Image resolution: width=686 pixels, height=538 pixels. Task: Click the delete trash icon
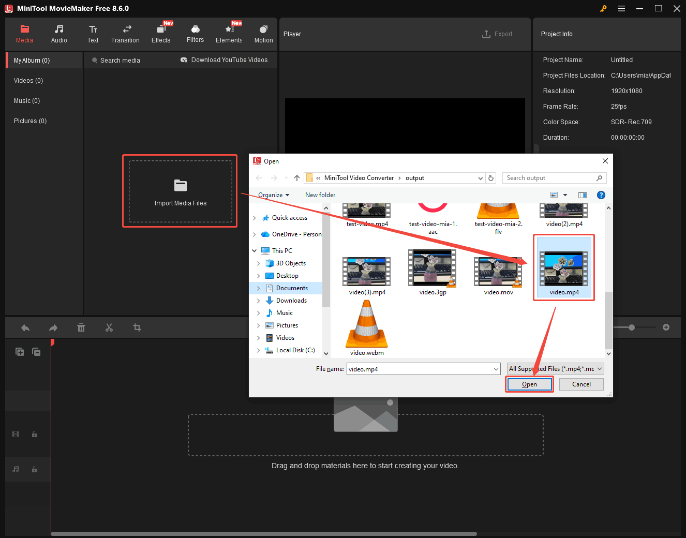pos(81,327)
